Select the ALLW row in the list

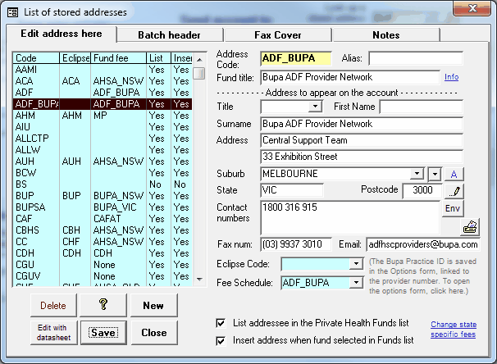click(103, 150)
